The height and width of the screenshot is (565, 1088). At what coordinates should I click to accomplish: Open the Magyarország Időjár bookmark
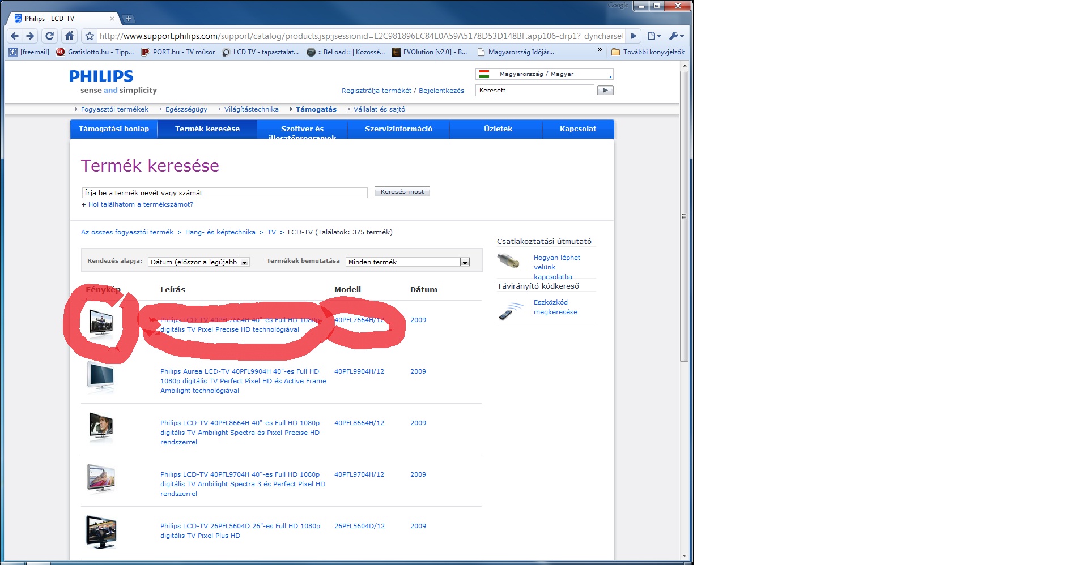coord(516,52)
